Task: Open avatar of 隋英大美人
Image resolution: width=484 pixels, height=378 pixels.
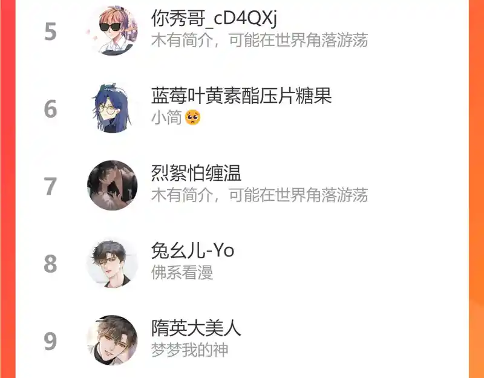Action: pyautogui.click(x=113, y=341)
